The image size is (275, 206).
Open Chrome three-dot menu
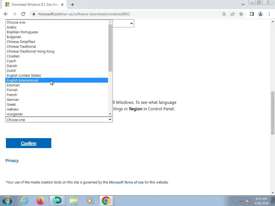click(x=269, y=14)
